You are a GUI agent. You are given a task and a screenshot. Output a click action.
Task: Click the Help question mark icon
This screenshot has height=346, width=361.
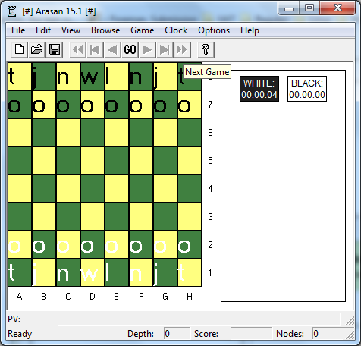pyautogui.click(x=206, y=49)
